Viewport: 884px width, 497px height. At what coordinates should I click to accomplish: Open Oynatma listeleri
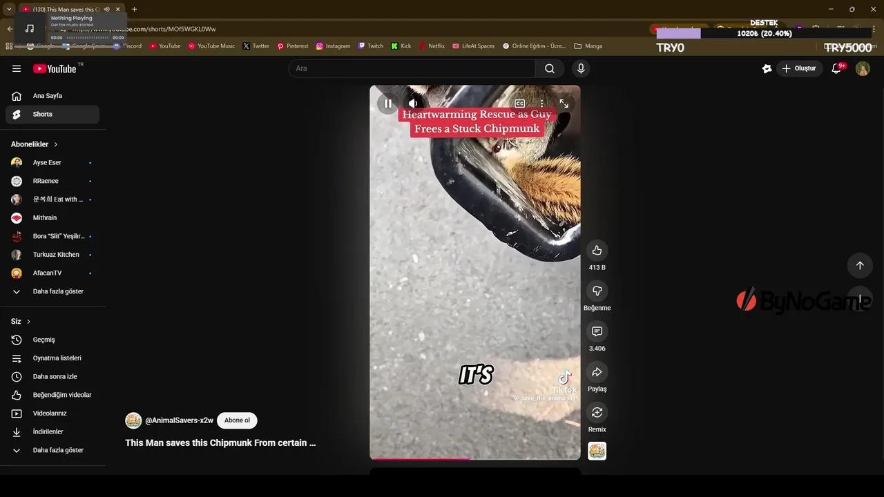pyautogui.click(x=52, y=358)
